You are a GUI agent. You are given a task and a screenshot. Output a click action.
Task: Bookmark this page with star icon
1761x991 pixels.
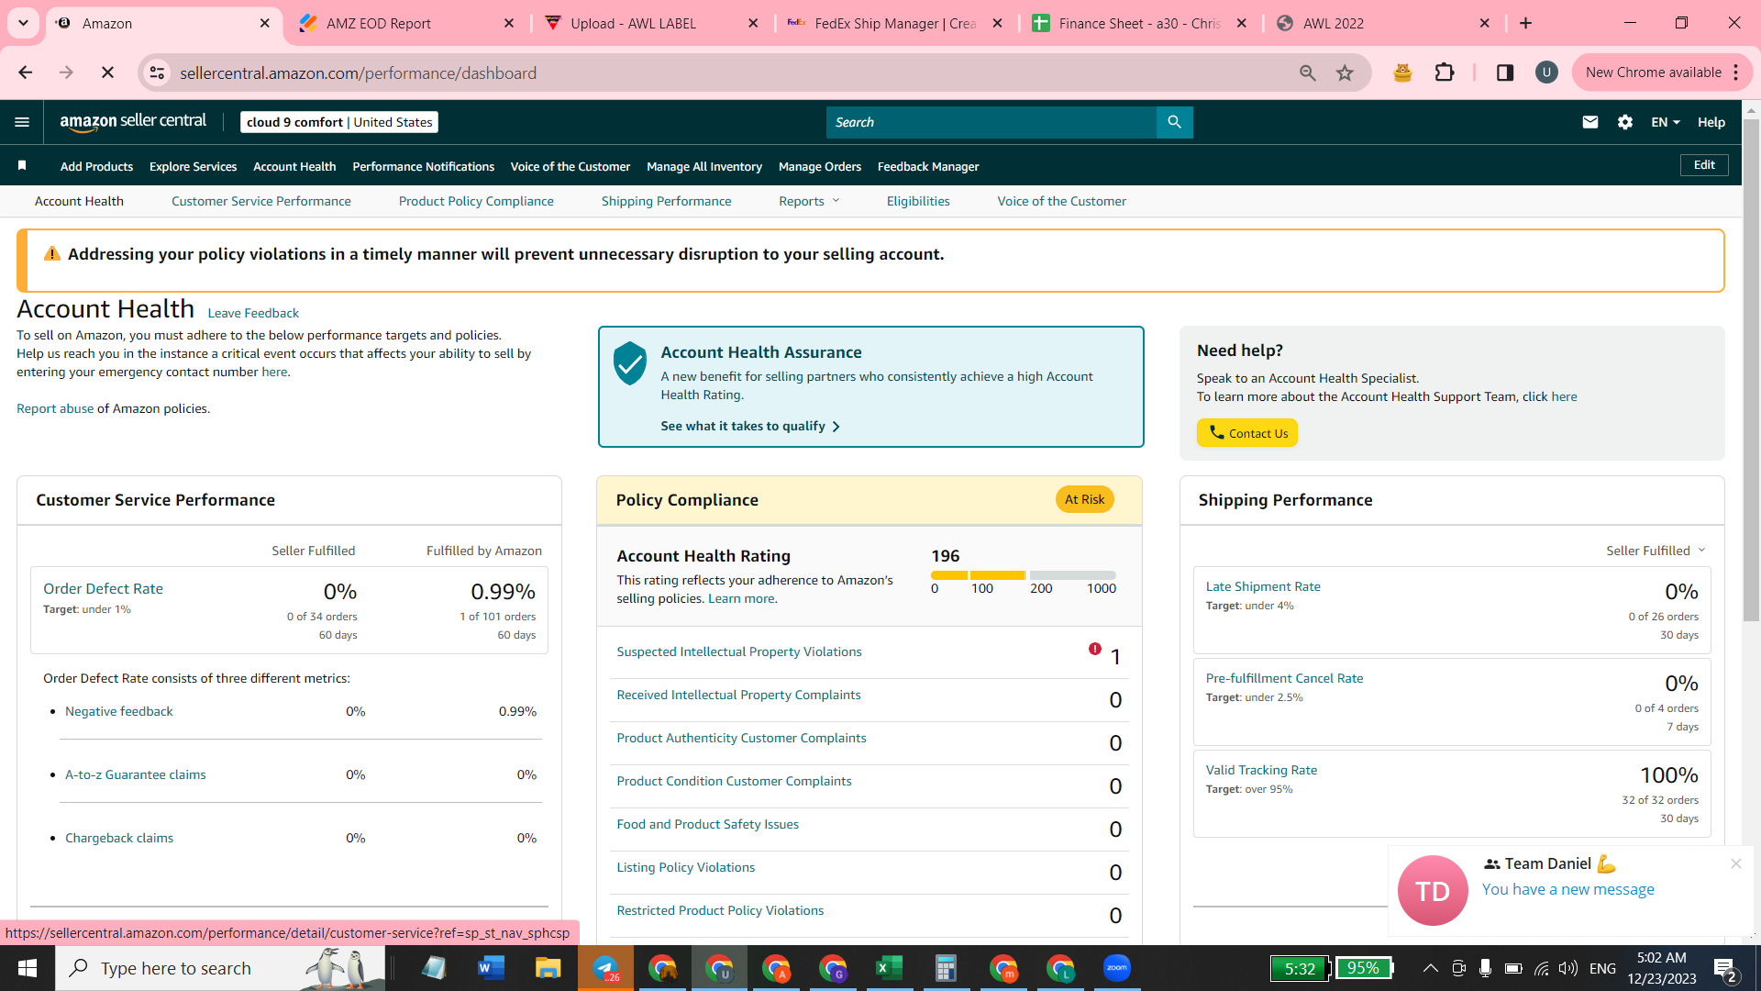pyautogui.click(x=1345, y=72)
